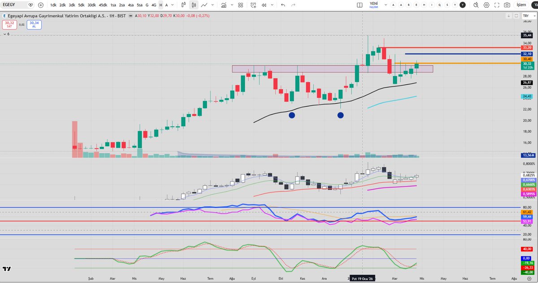
Task: Click the İşlem trade button
Action: pos(522,5)
